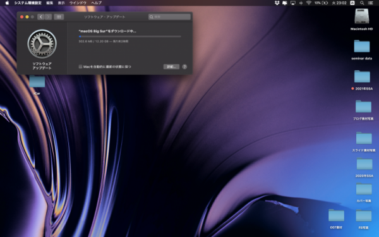Open the AirPlay display menu bar icon
The image size is (379, 237).
pyautogui.click(x=293, y=3)
